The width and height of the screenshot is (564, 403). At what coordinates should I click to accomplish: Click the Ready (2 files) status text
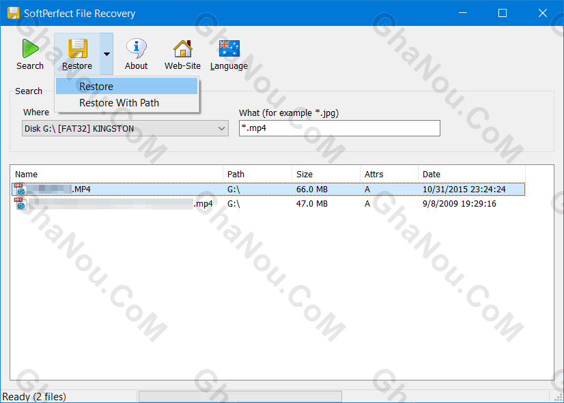(34, 397)
